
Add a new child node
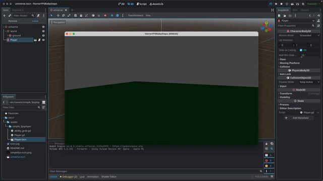pyautogui.click(x=4, y=16)
